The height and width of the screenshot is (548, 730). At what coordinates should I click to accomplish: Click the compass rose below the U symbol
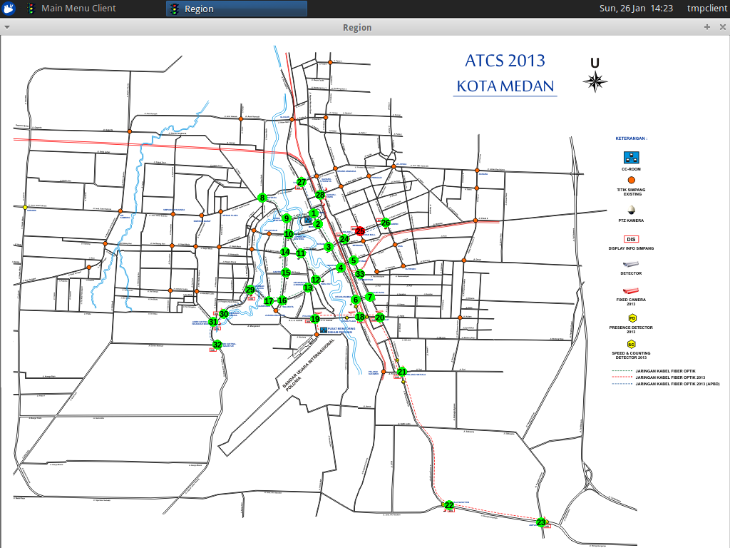tap(595, 80)
